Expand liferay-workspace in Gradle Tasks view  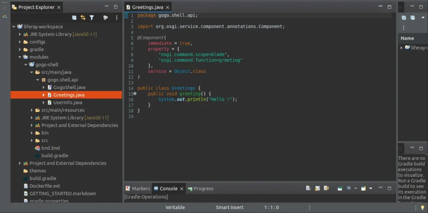pyautogui.click(x=401, y=48)
